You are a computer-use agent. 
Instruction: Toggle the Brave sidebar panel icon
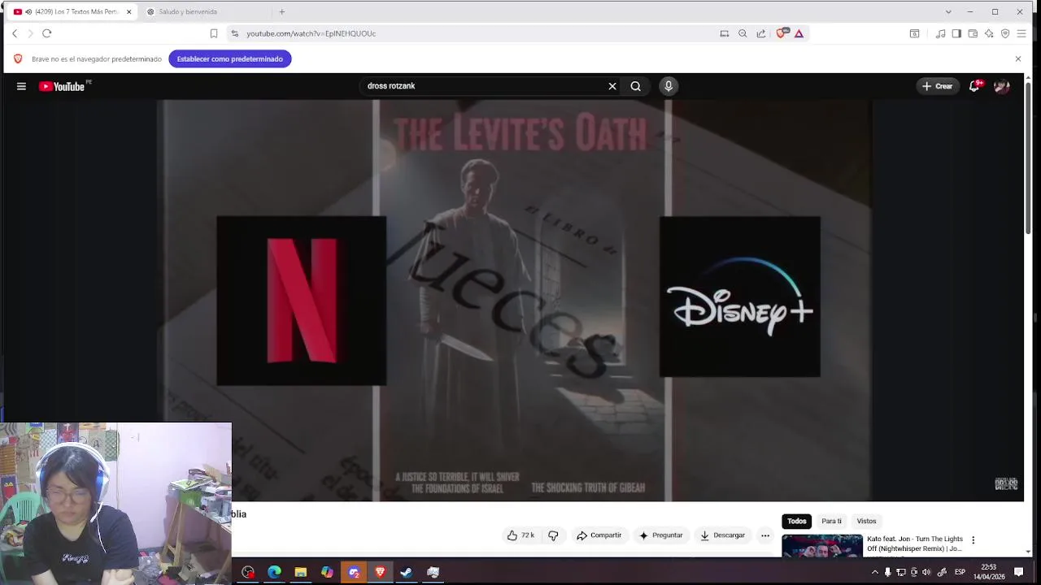(956, 33)
